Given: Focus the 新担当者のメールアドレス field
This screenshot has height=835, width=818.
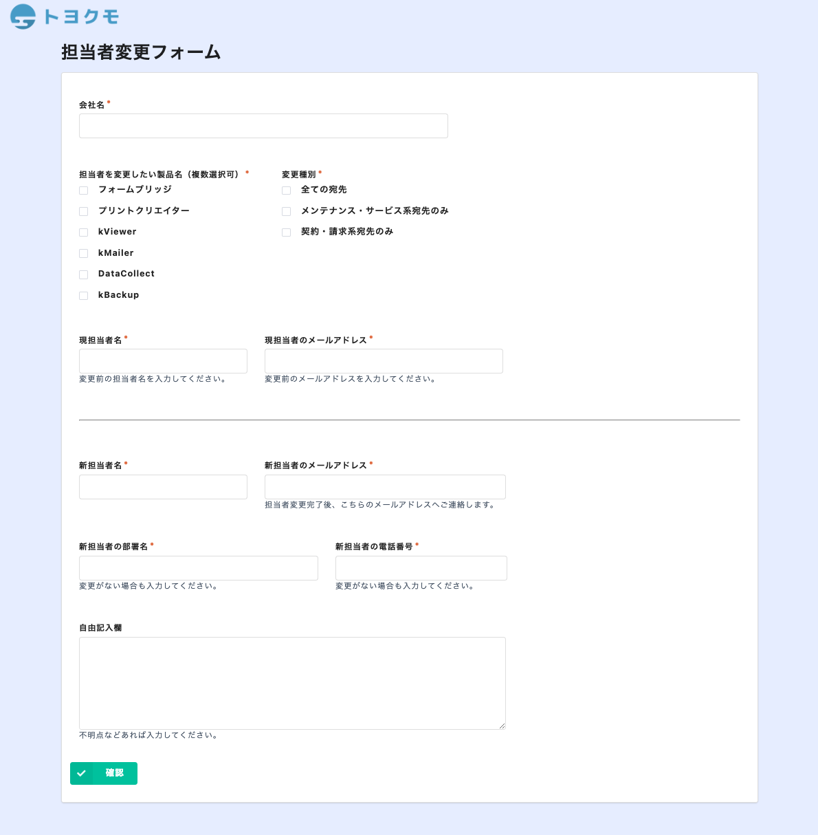Looking at the screenshot, I should tap(385, 487).
